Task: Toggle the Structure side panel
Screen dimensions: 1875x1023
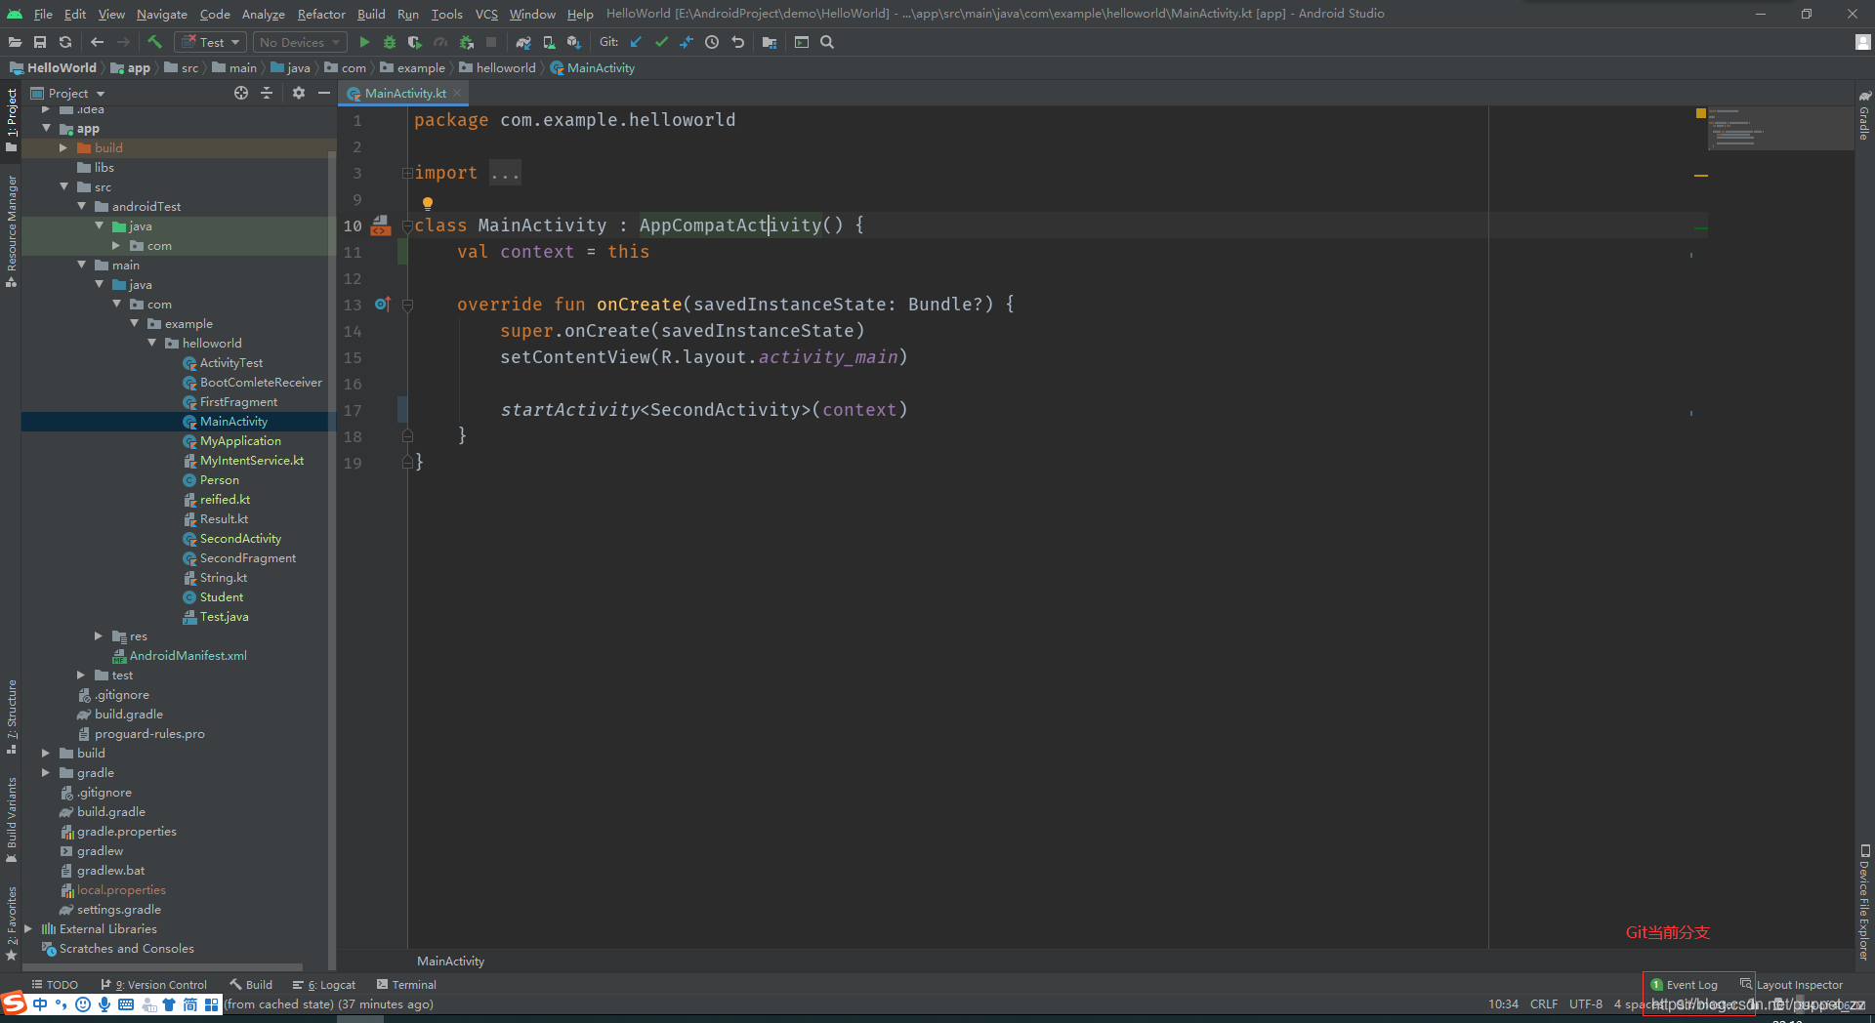Action: [11, 717]
